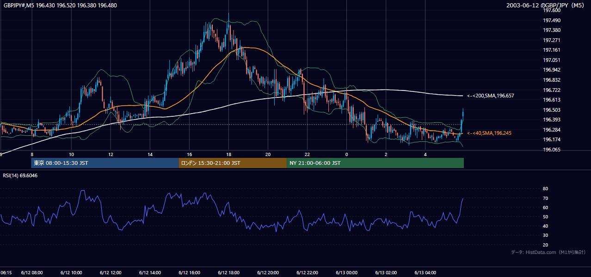Select the 200 SMA label showing 196.657
The width and height of the screenshot is (591, 277).
click(x=491, y=96)
